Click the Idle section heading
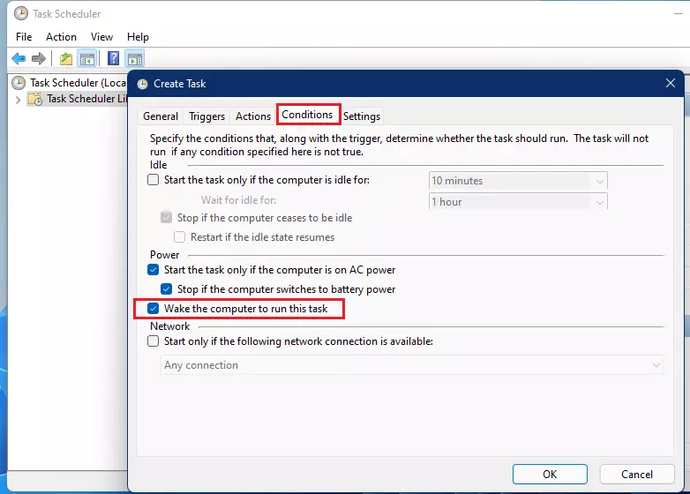 (159, 165)
